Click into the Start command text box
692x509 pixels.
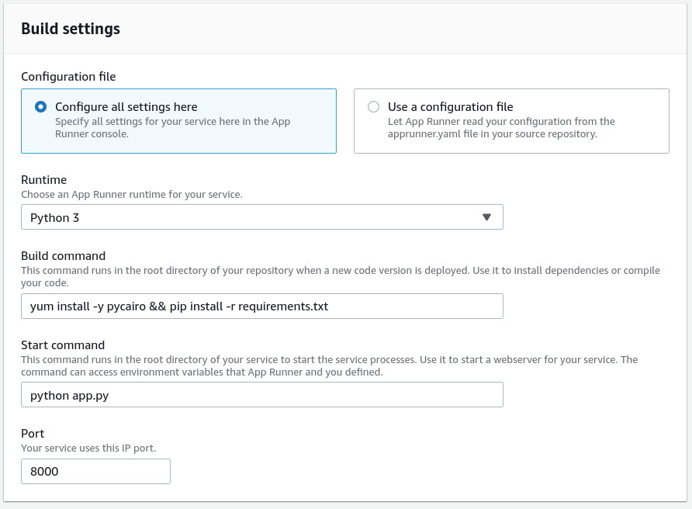coord(261,395)
